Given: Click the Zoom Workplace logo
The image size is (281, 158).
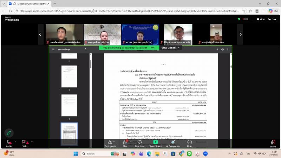Looking at the screenshot, I should [x=12, y=19].
